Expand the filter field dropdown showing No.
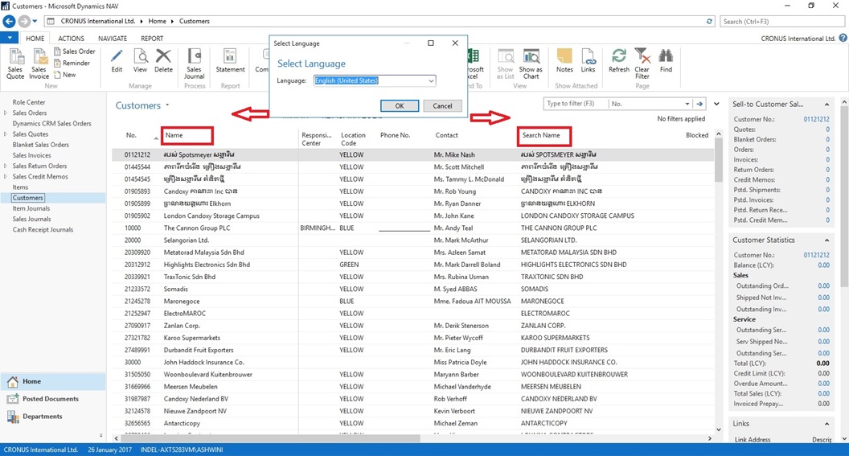The height and width of the screenshot is (456, 849). coord(687,104)
